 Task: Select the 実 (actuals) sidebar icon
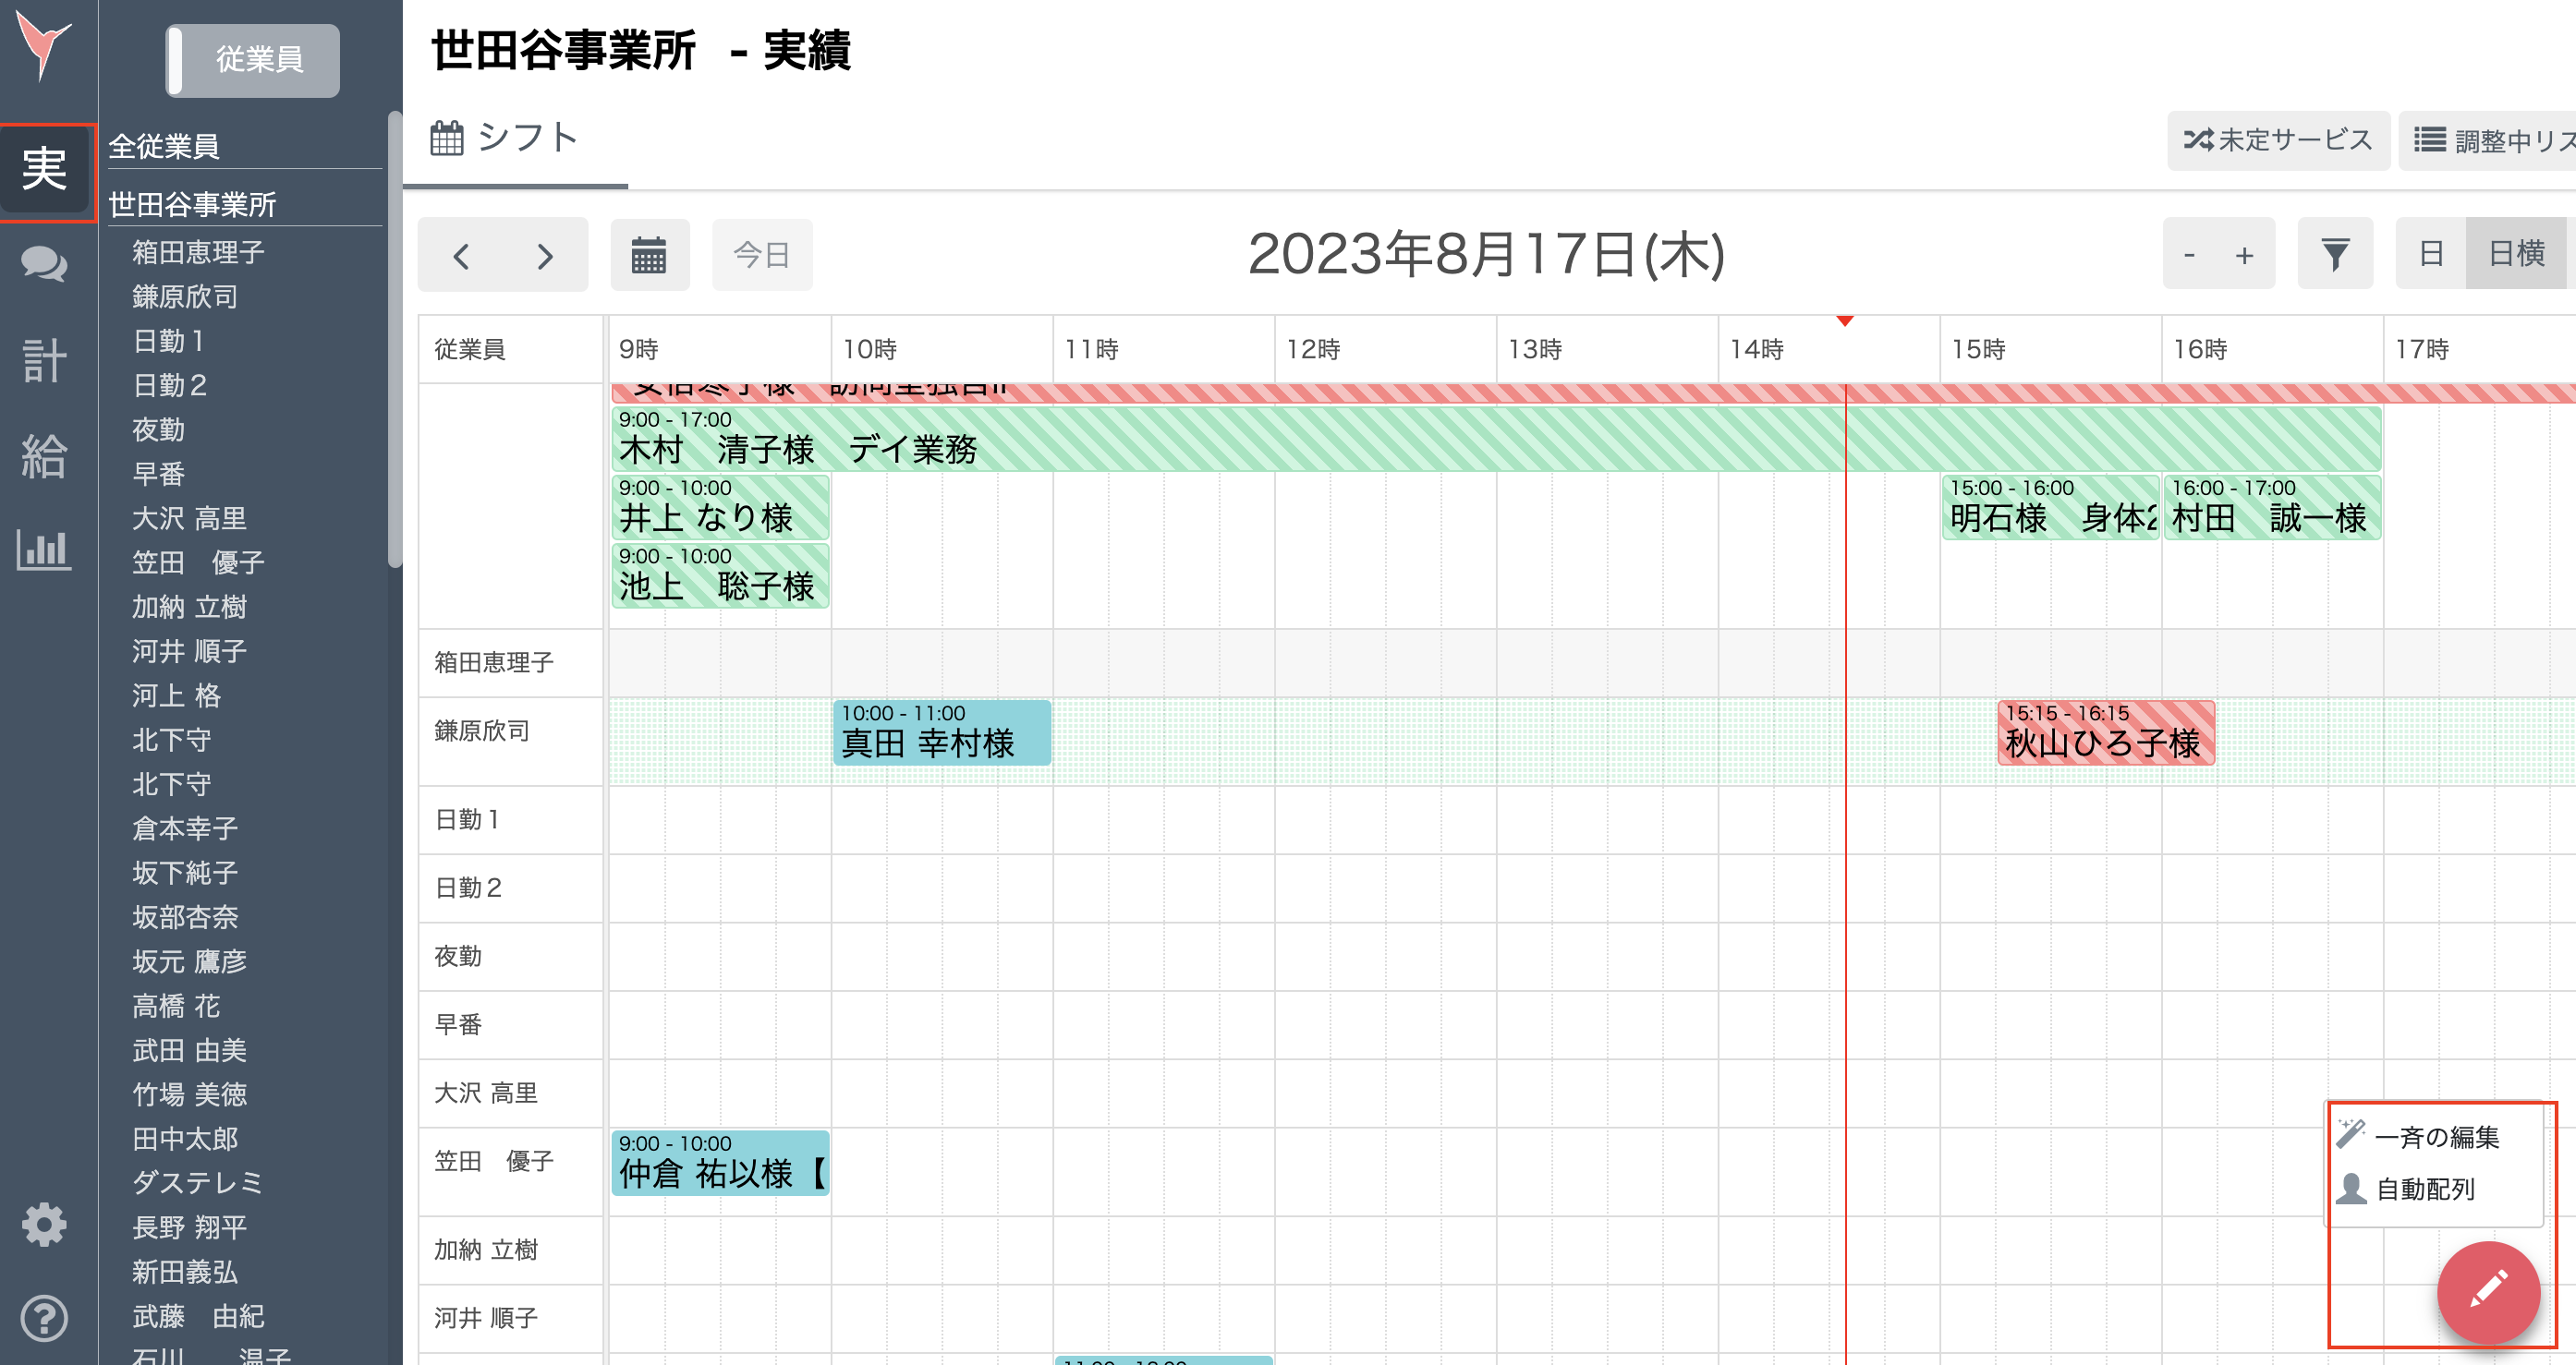pyautogui.click(x=44, y=172)
